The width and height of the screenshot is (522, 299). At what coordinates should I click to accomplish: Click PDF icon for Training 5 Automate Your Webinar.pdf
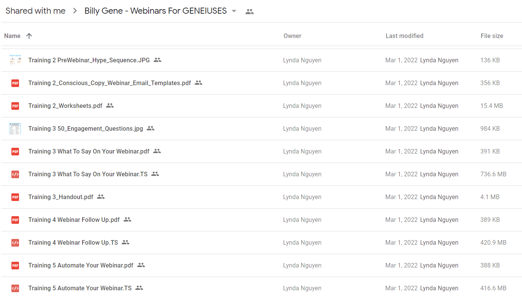[x=15, y=265]
